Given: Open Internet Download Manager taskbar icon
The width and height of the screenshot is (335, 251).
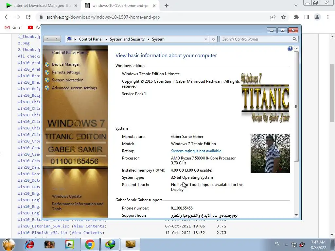Looking at the screenshot, I should (x=110, y=244).
